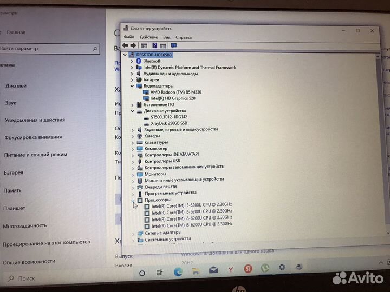Open Звук in Settings sidebar
This screenshot has height=292, width=390.
[x=11, y=103]
